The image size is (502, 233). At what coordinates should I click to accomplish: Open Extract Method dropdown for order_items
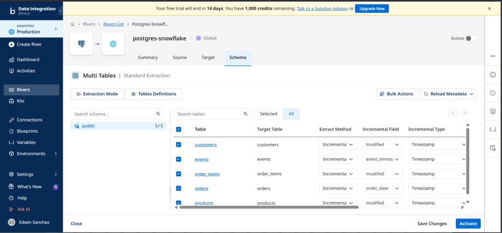[338, 174]
